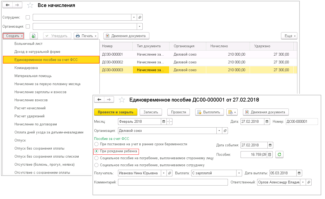Expand the Еще menu button
This screenshot has height=199, width=325.
tap(289, 36)
